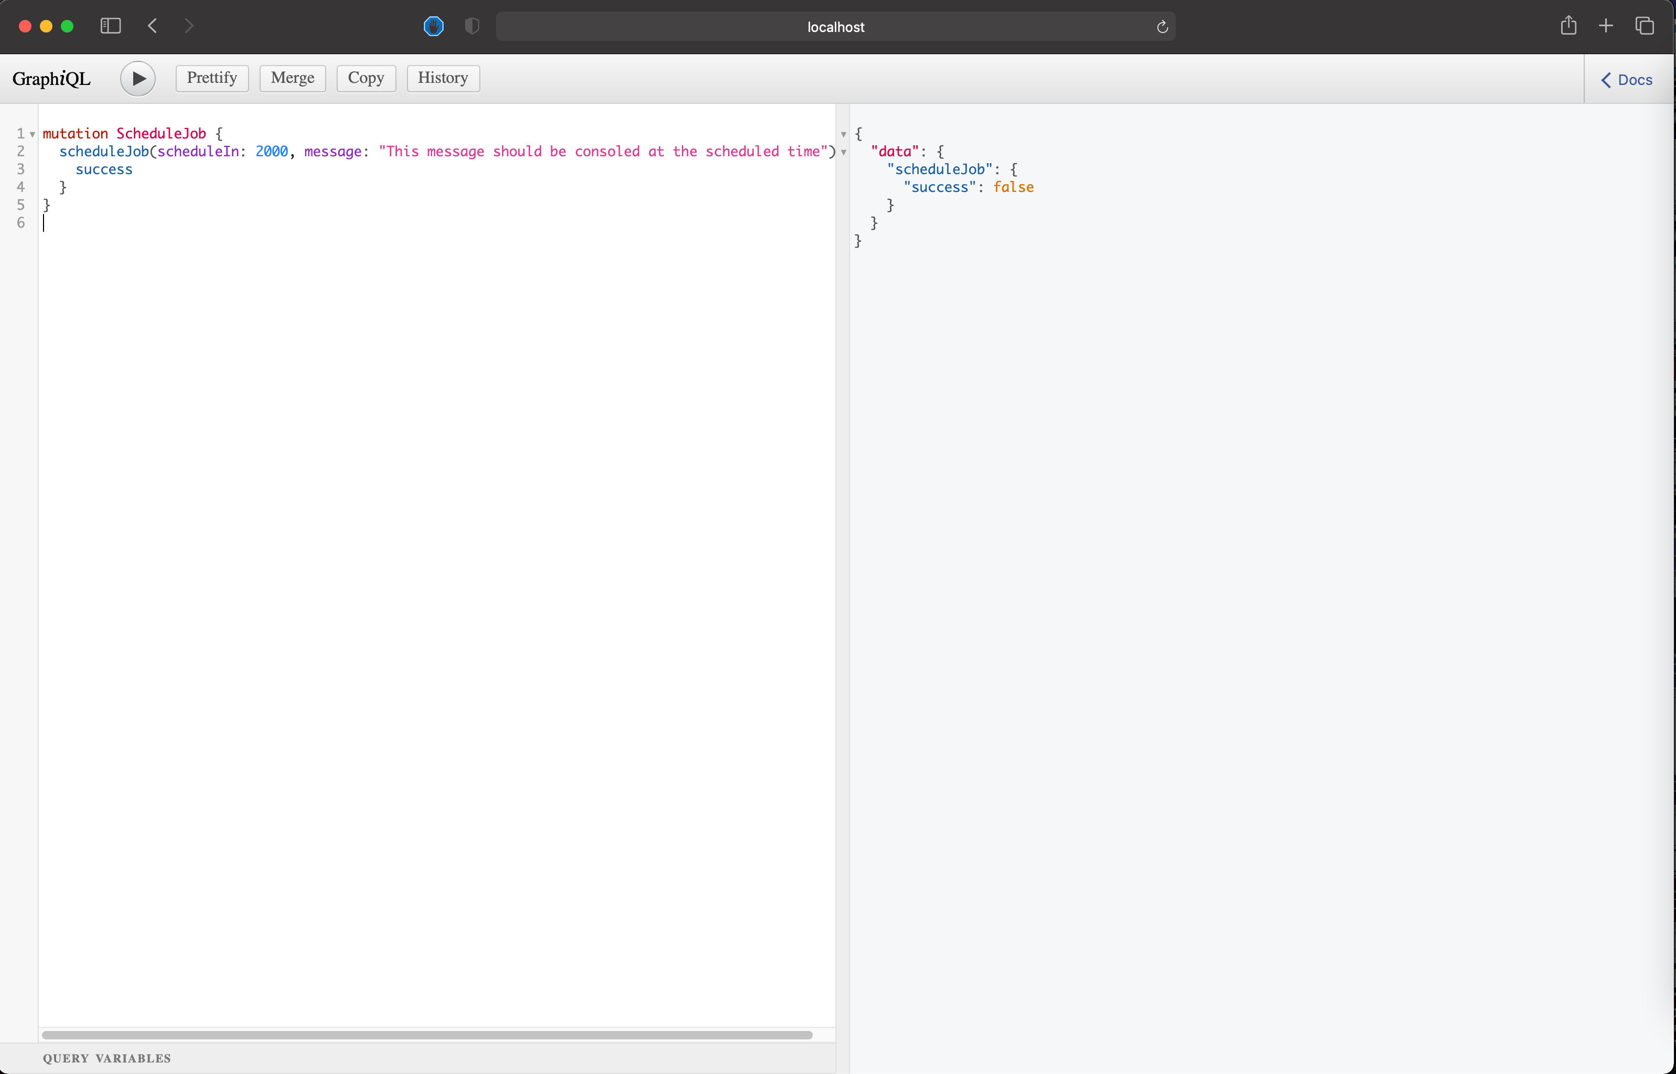This screenshot has width=1676, height=1074.
Task: Prettify the current query
Action: pyautogui.click(x=211, y=78)
